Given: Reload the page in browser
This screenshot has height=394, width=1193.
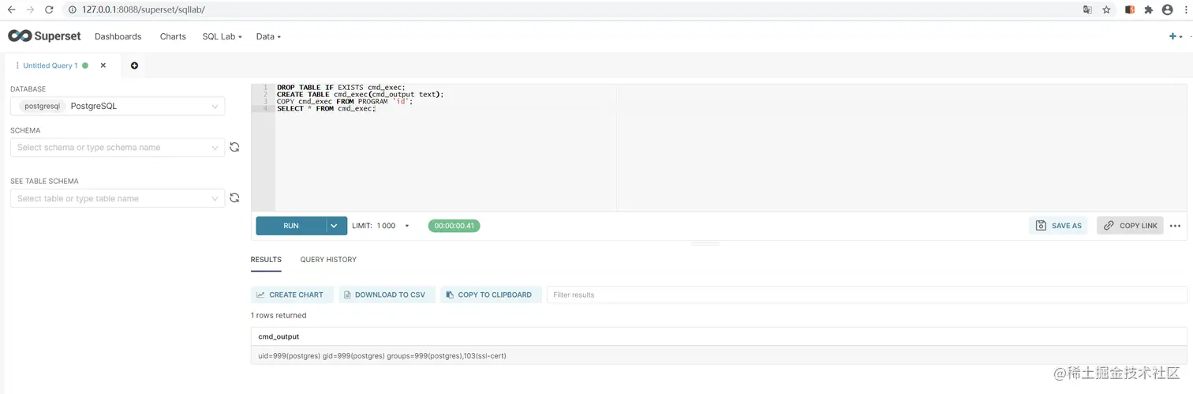Looking at the screenshot, I should coord(49,9).
